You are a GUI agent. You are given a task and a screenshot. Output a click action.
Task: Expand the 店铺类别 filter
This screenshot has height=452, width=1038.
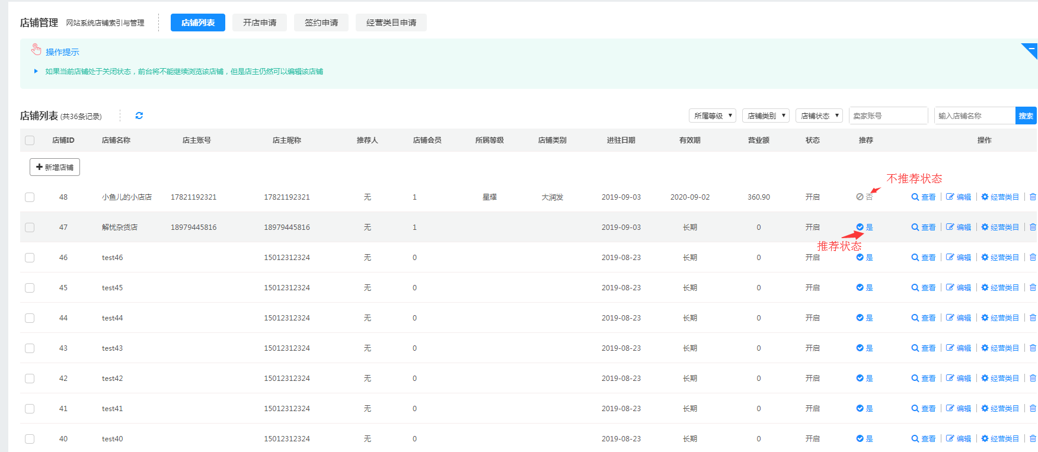[x=765, y=116]
